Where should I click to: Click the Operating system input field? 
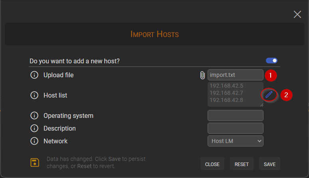tap(235, 115)
